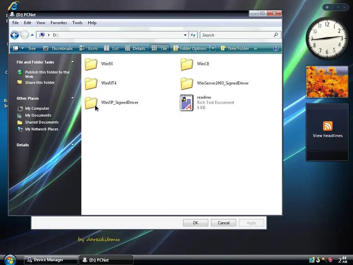
Task: Open the Tools menu
Action: 77,23
